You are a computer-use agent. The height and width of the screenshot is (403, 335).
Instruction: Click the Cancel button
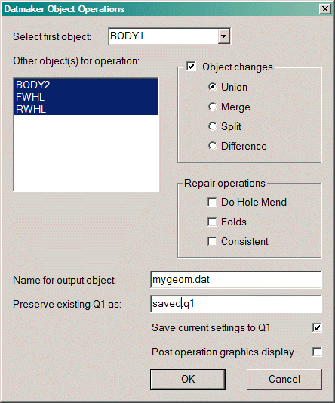click(284, 380)
